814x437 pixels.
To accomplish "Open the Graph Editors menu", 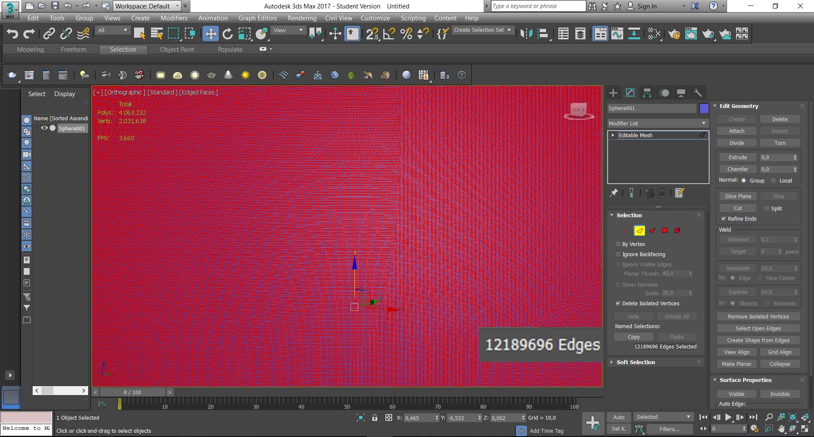I will [x=257, y=18].
